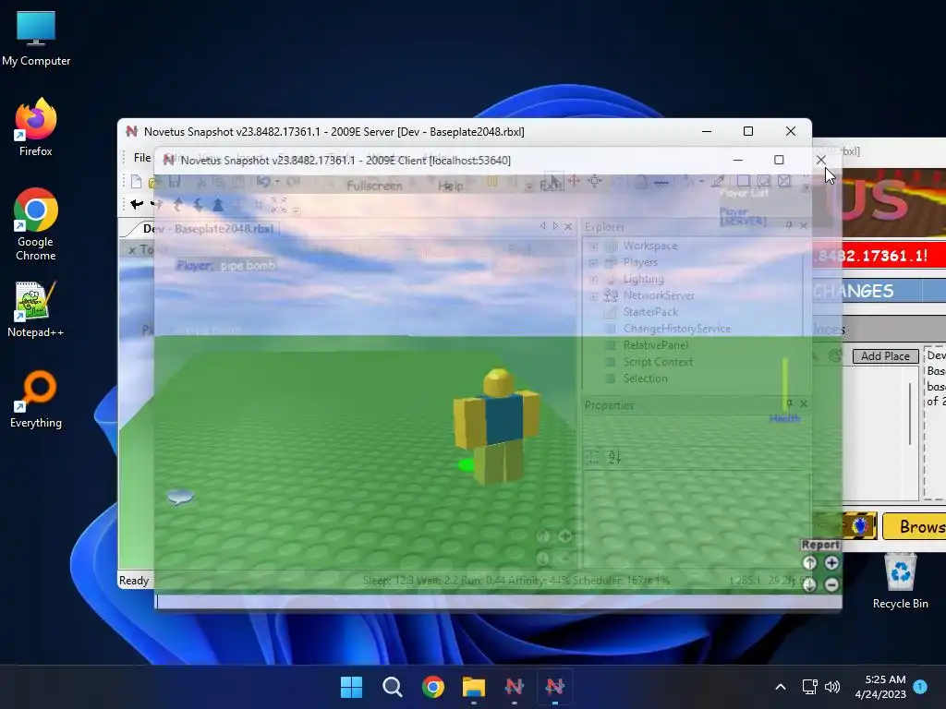The width and height of the screenshot is (946, 709).
Task: Show hidden system tray icons chevron
Action: (780, 687)
